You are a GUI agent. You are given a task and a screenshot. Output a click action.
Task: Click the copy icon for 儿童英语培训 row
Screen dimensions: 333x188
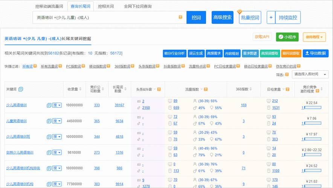(x=49, y=121)
